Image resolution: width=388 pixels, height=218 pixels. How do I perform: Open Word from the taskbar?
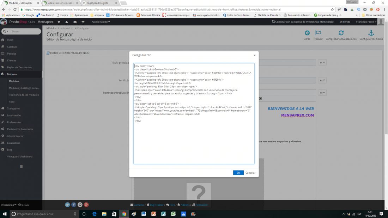[144, 214]
